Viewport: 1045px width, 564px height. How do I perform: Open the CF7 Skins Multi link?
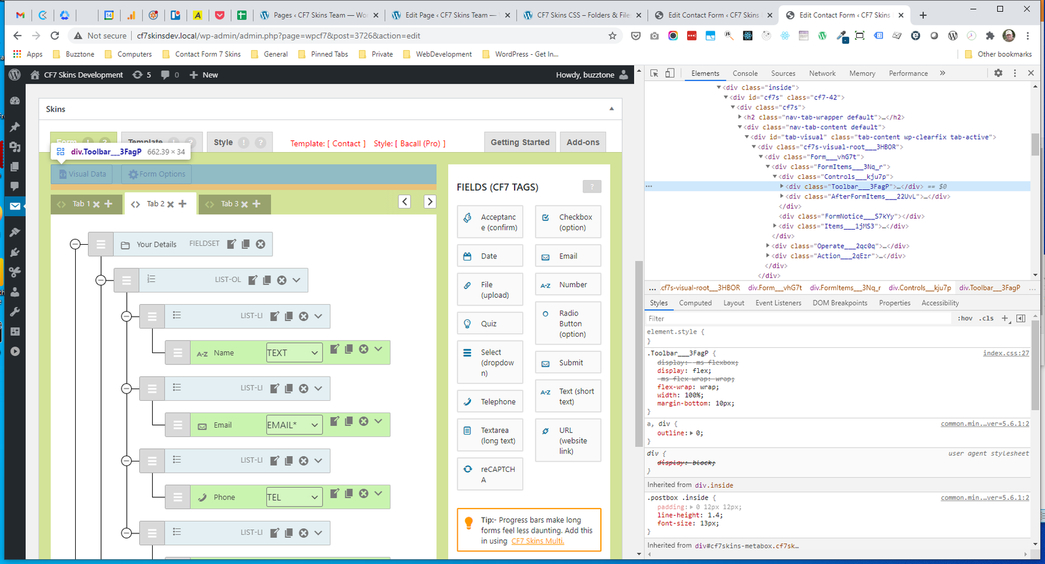(538, 541)
